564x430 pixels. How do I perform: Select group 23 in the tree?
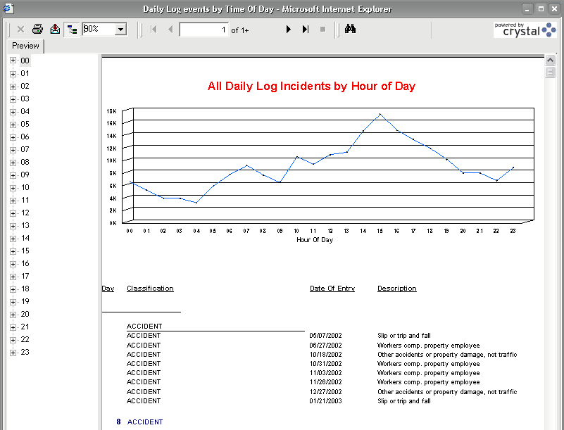click(25, 352)
